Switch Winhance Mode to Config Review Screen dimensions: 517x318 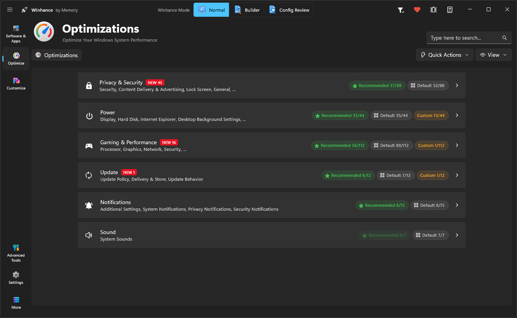(x=289, y=10)
